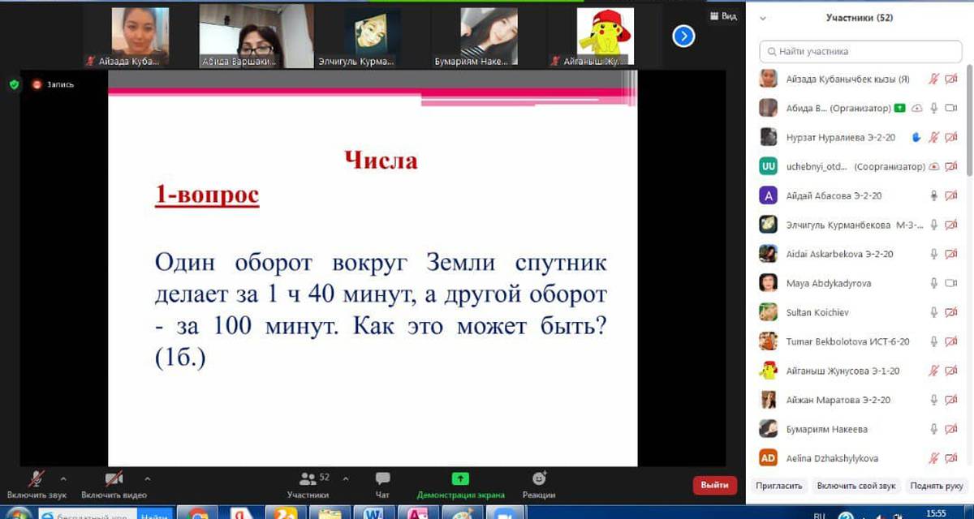Unmute microphone with the Включить звук toggle

[36, 479]
